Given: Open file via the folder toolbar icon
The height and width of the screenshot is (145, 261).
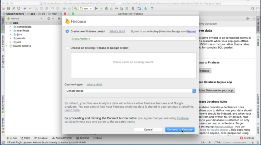Looking at the screenshot, I should (3, 8).
